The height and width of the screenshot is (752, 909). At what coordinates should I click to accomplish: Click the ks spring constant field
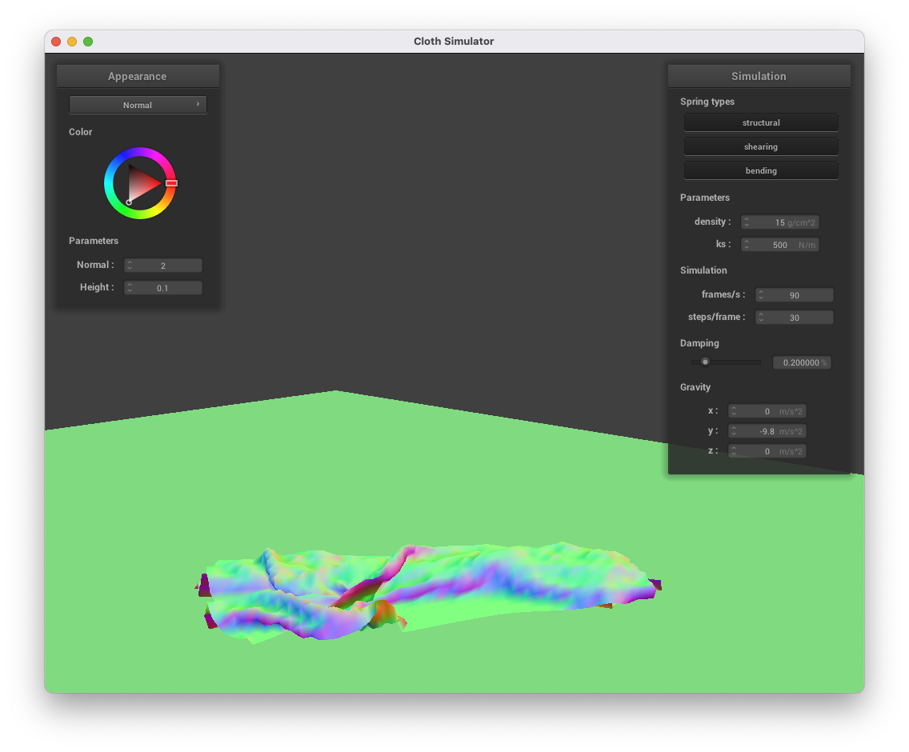click(779, 245)
